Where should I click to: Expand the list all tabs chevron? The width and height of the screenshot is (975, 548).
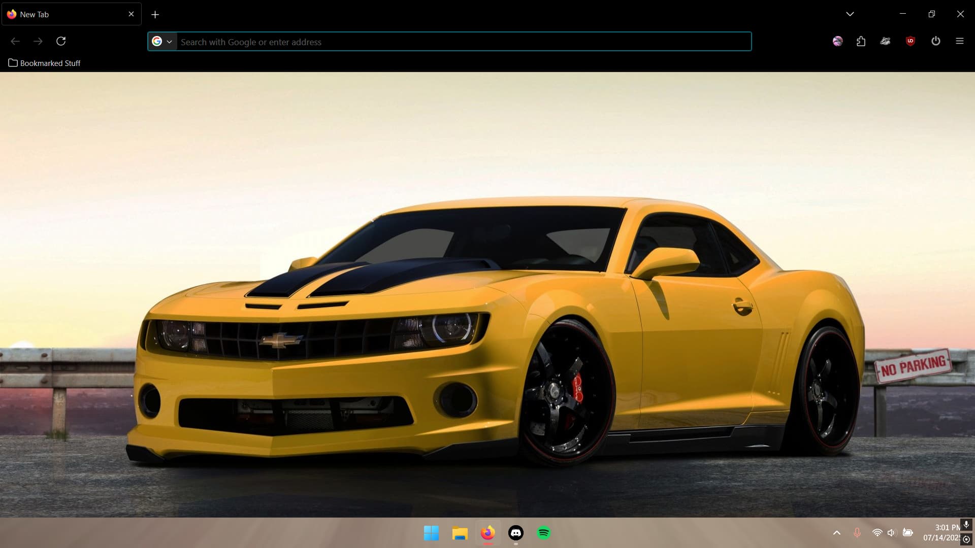[x=850, y=14]
